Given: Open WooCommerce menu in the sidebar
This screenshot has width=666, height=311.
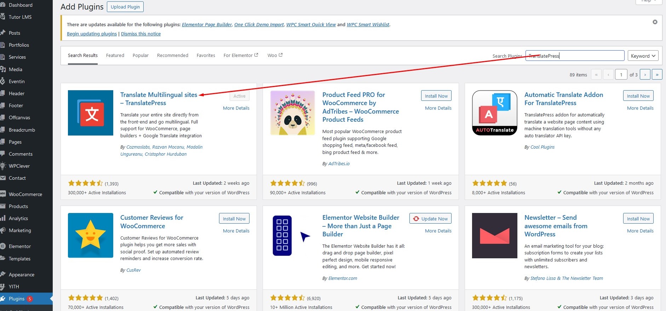Looking at the screenshot, I should click(26, 194).
